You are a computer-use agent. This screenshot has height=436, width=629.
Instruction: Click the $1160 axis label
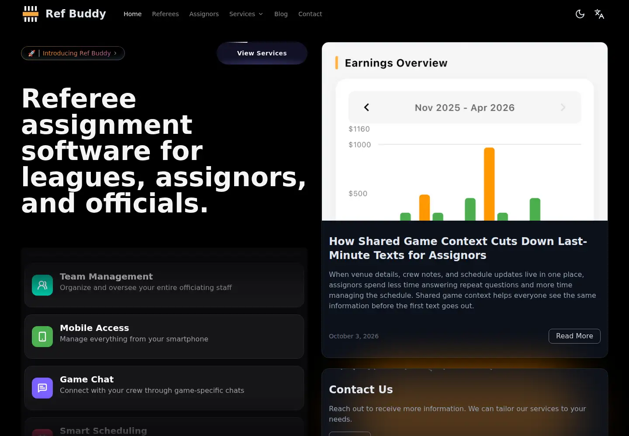(x=359, y=129)
